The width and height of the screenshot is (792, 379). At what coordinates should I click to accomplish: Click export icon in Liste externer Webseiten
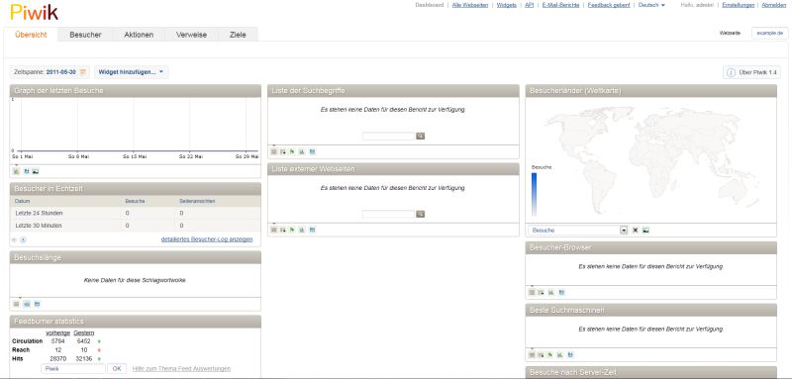click(x=312, y=230)
